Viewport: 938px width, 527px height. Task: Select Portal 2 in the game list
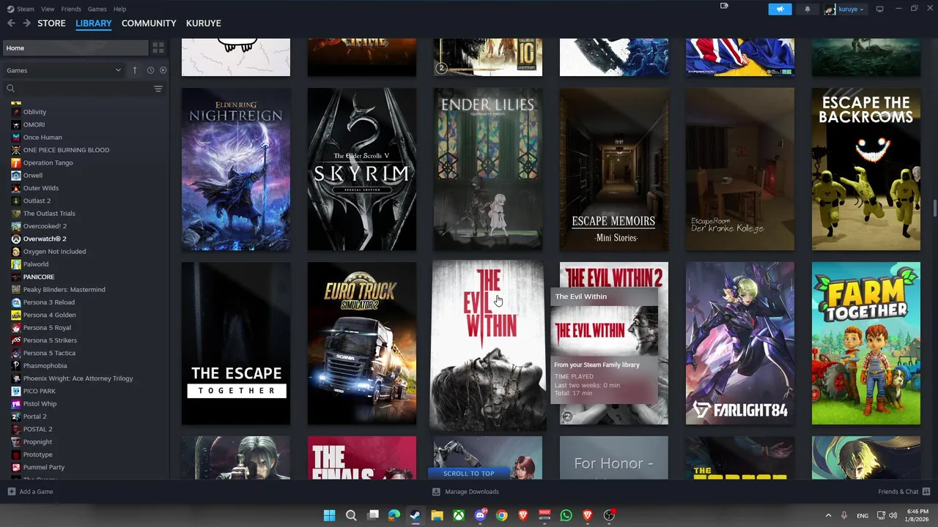(34, 416)
